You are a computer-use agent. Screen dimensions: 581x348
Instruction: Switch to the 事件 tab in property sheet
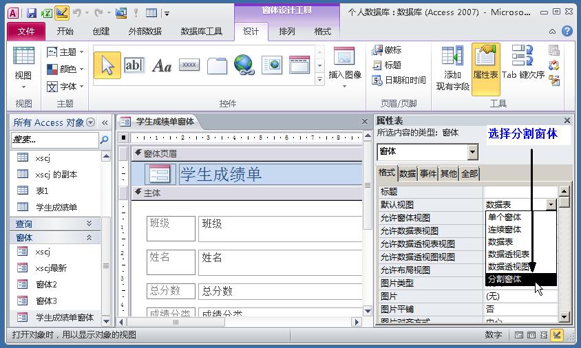pyautogui.click(x=428, y=173)
